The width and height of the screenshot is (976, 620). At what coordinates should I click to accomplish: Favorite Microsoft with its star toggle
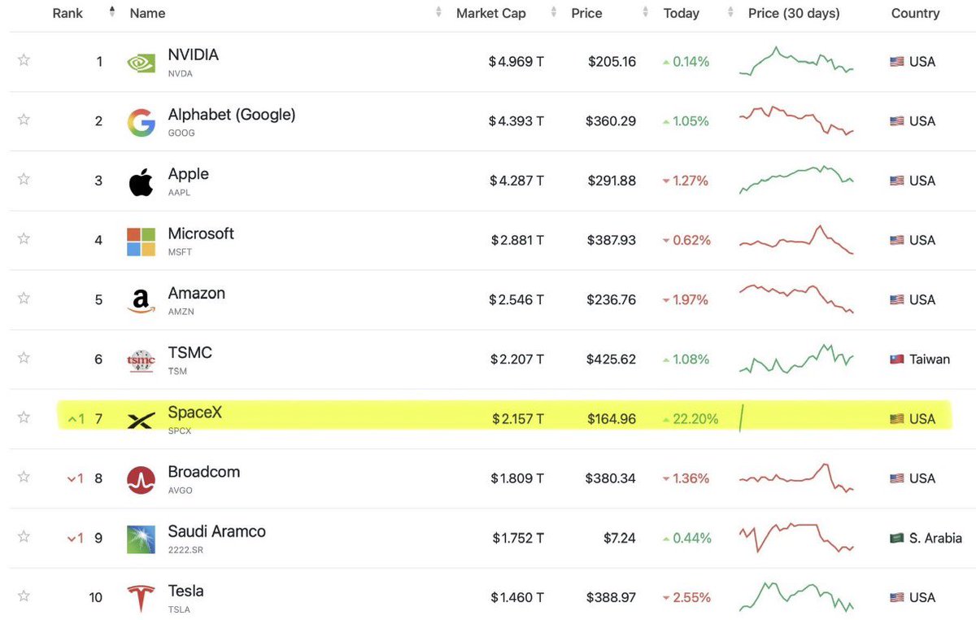click(x=24, y=238)
